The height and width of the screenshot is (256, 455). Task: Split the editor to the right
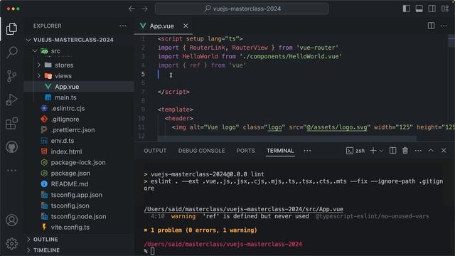point(432,26)
